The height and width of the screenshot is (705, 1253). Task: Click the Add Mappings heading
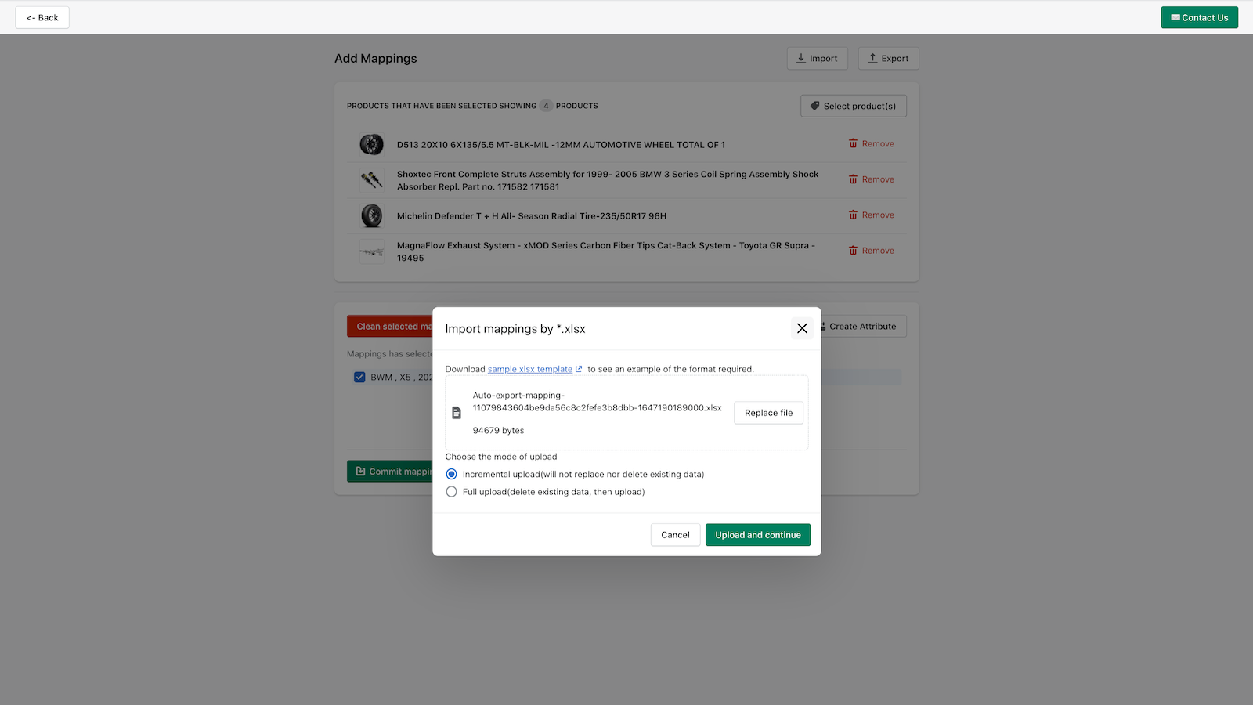(375, 58)
